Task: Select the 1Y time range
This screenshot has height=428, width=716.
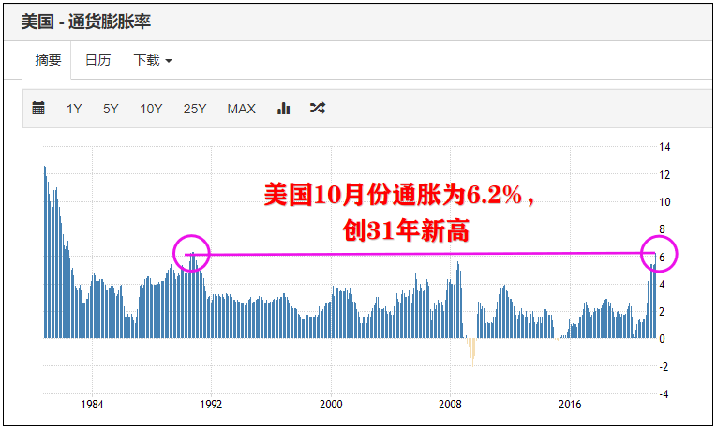Action: (74, 109)
